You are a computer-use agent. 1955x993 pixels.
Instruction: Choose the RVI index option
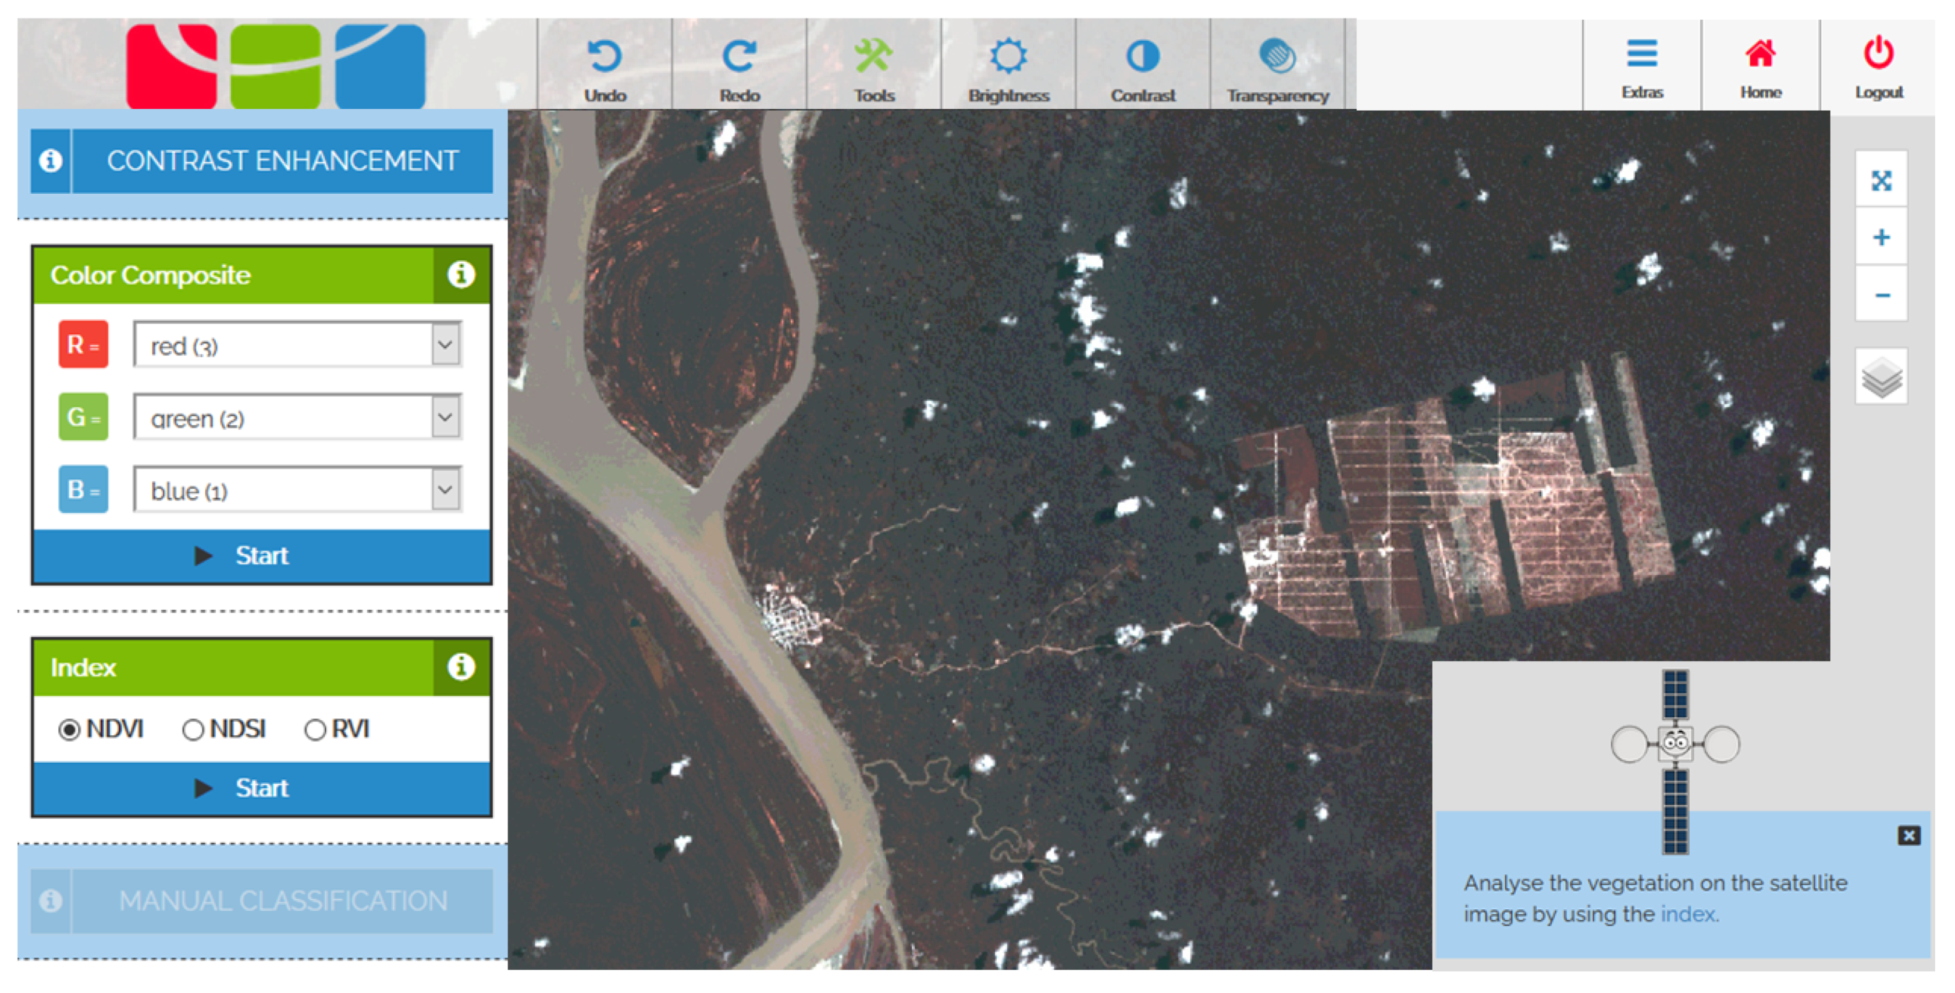314,729
